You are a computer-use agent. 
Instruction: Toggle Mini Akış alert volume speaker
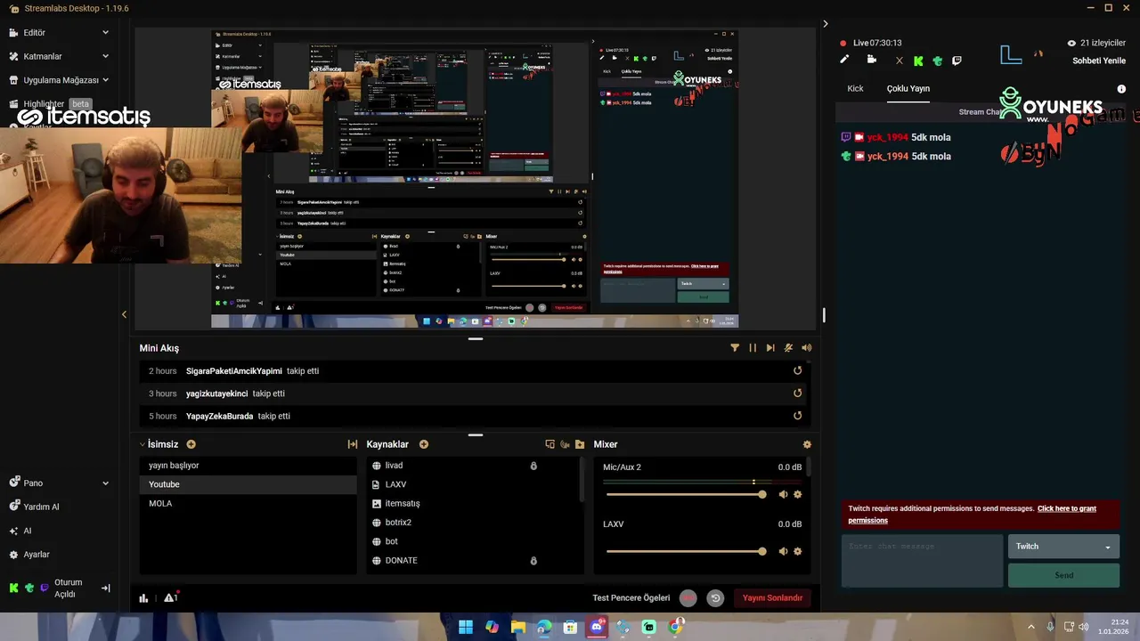[x=806, y=348]
